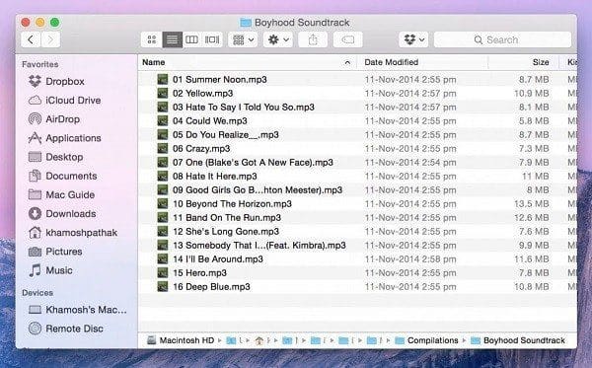Click Boyhood Soundtrack in the path bar

click(x=518, y=340)
